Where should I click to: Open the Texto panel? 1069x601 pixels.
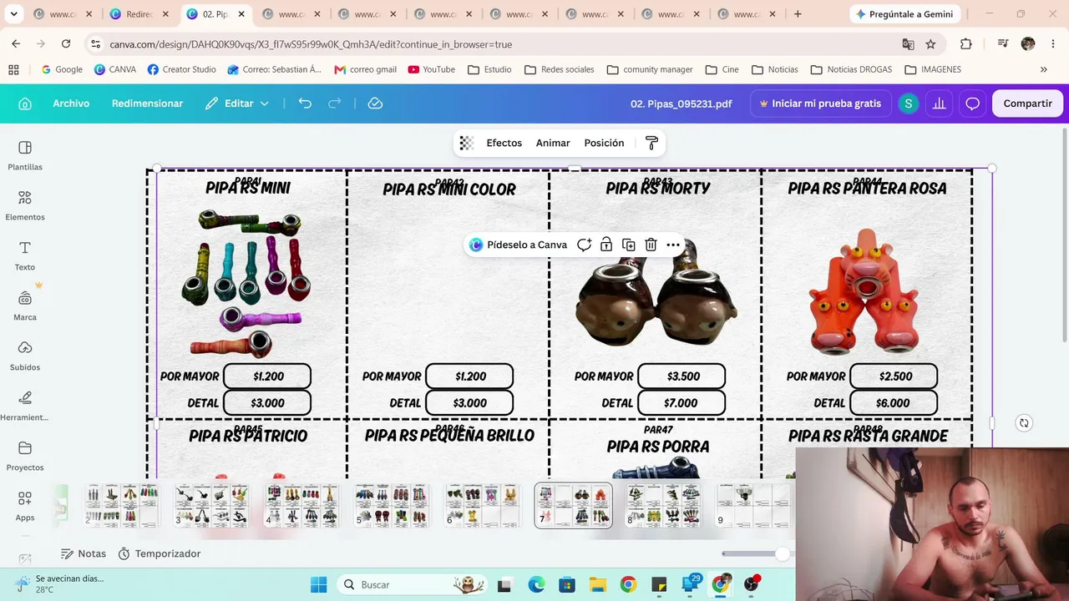[x=25, y=255]
